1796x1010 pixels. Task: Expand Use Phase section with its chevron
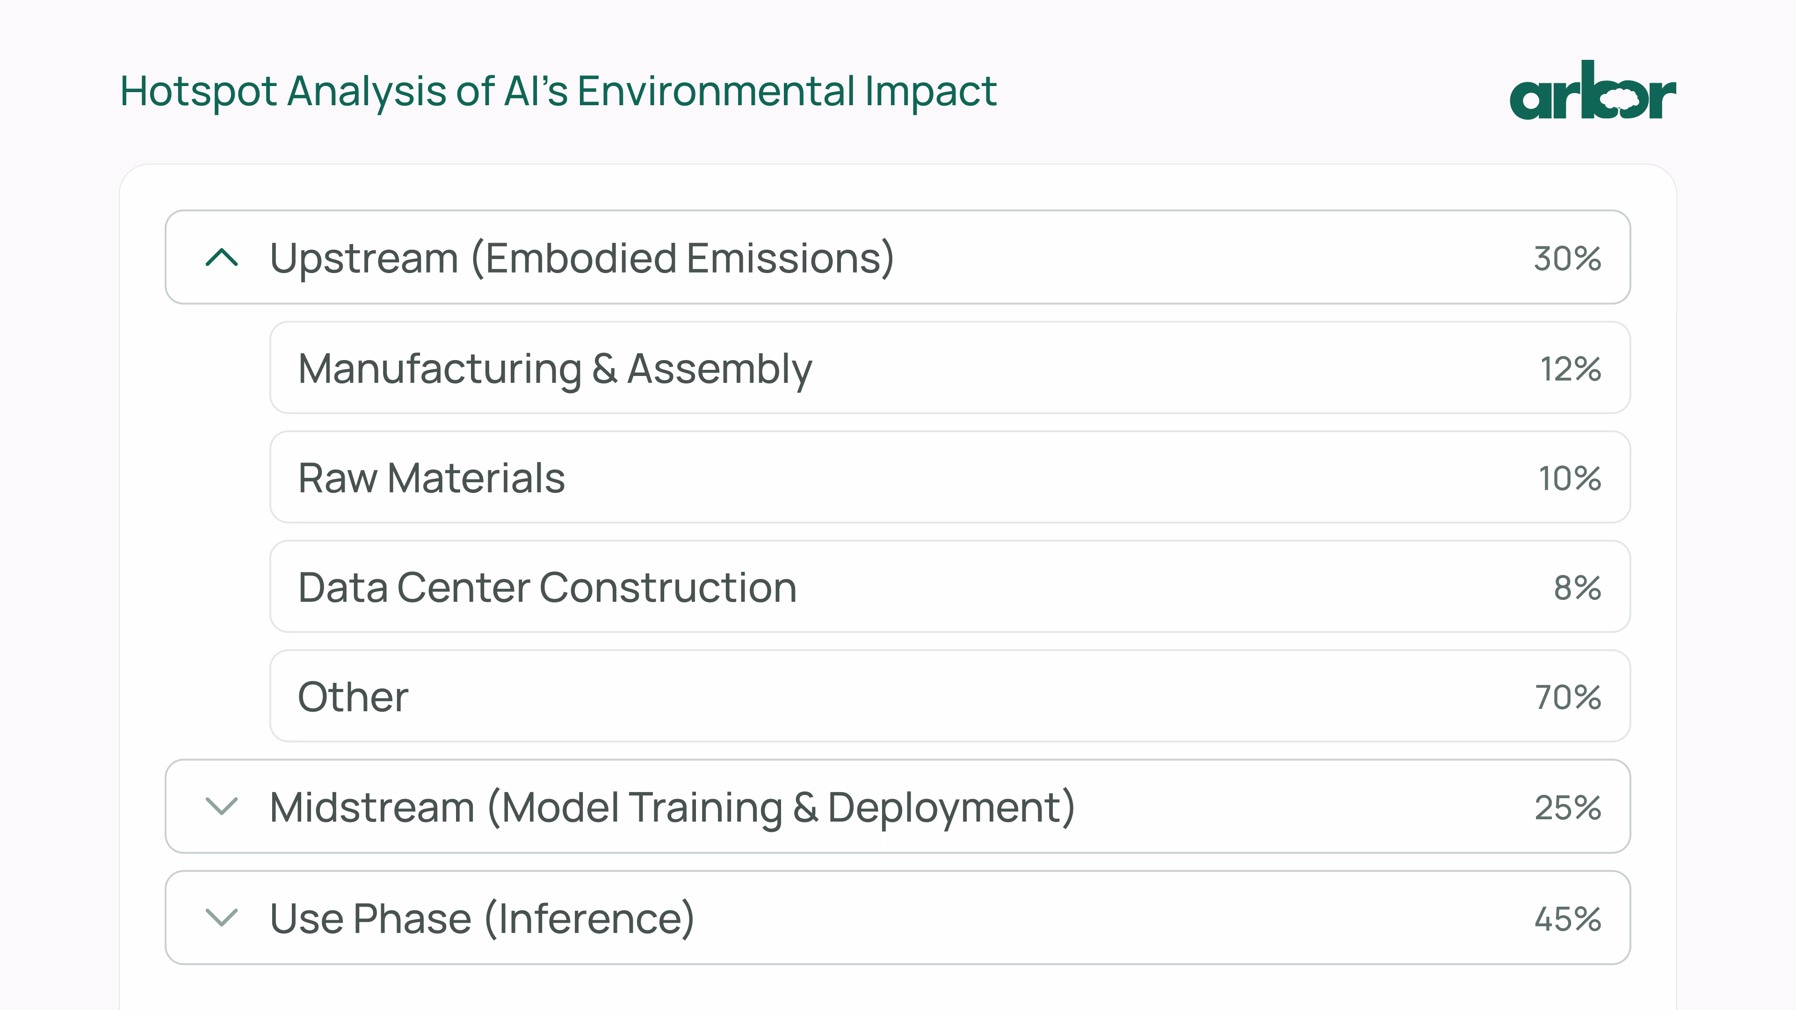point(222,917)
